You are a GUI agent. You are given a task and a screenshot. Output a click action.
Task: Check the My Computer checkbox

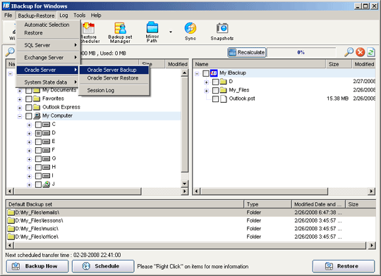(x=28, y=116)
